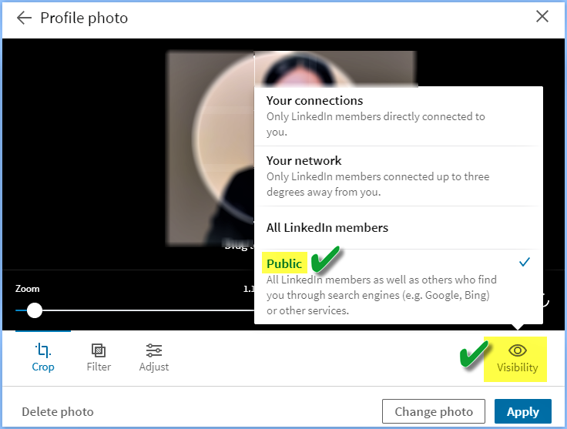This screenshot has height=429, width=567.
Task: Open the Adjust sliders icon
Action: [154, 350]
